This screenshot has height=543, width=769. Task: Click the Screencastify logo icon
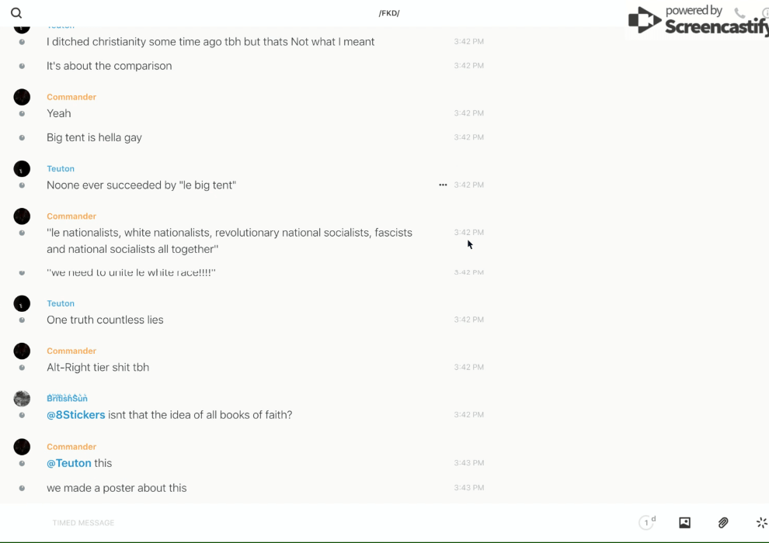[645, 20]
